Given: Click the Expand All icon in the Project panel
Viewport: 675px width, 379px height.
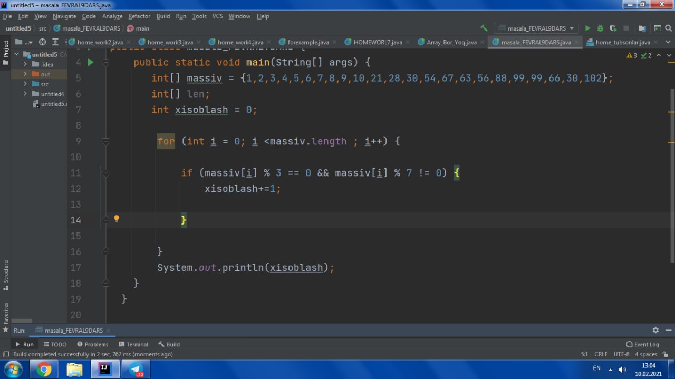Looking at the screenshot, I should pos(55,42).
